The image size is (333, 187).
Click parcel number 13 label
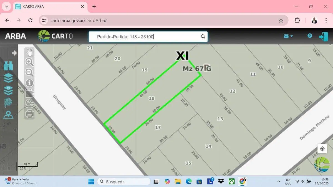(x=220, y=119)
